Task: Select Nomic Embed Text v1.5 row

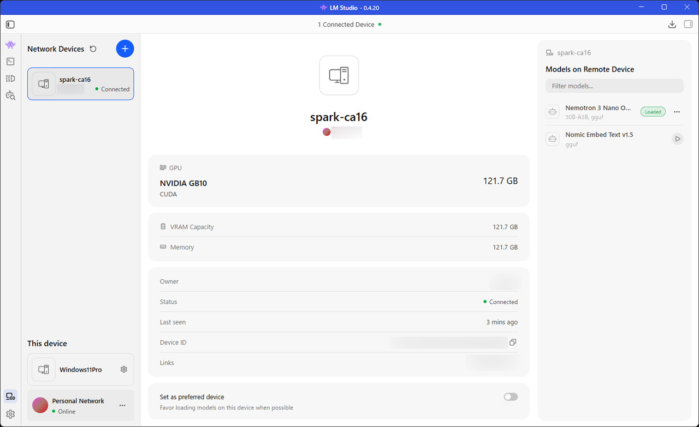Action: coord(614,139)
